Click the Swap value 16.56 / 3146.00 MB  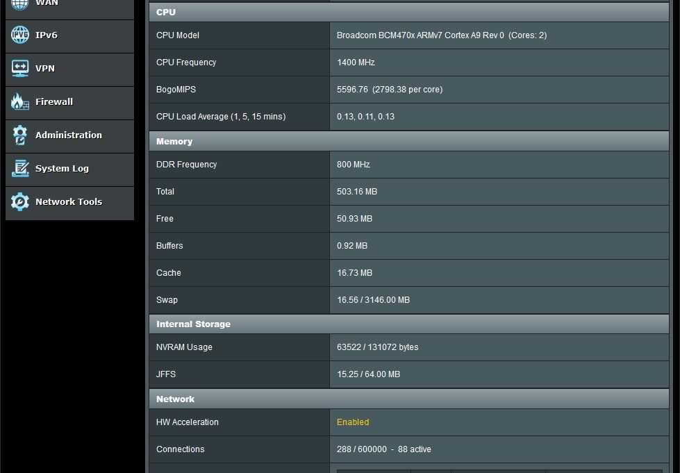click(373, 300)
